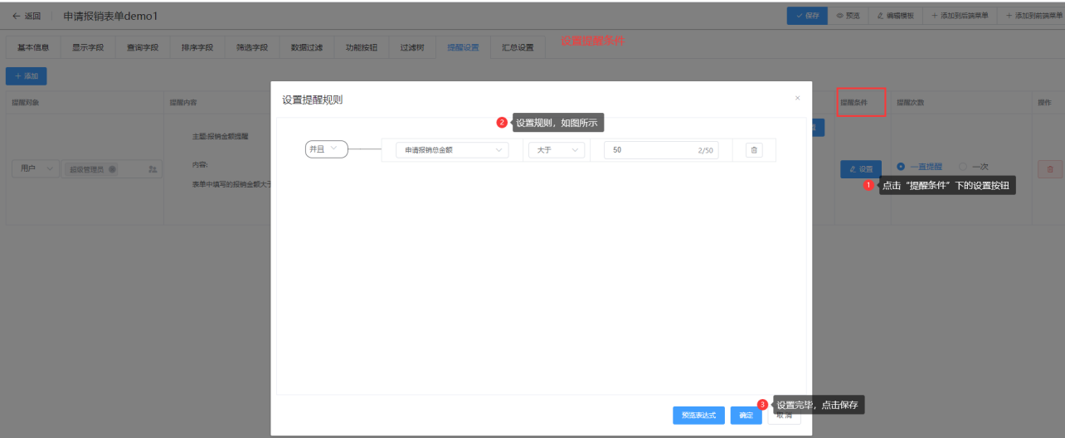Remove the 超级管理员 tag
The height and width of the screenshot is (438, 1065).
[112, 169]
